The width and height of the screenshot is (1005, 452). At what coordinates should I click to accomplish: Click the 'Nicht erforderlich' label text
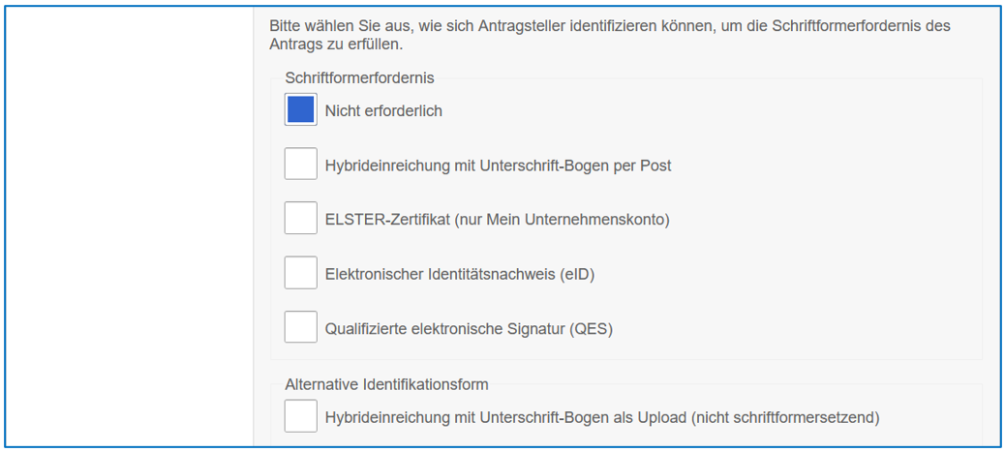[x=383, y=111]
